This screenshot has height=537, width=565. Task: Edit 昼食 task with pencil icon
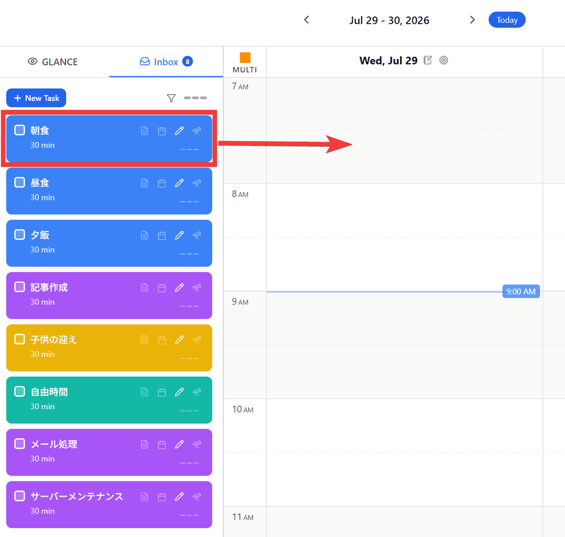179,183
